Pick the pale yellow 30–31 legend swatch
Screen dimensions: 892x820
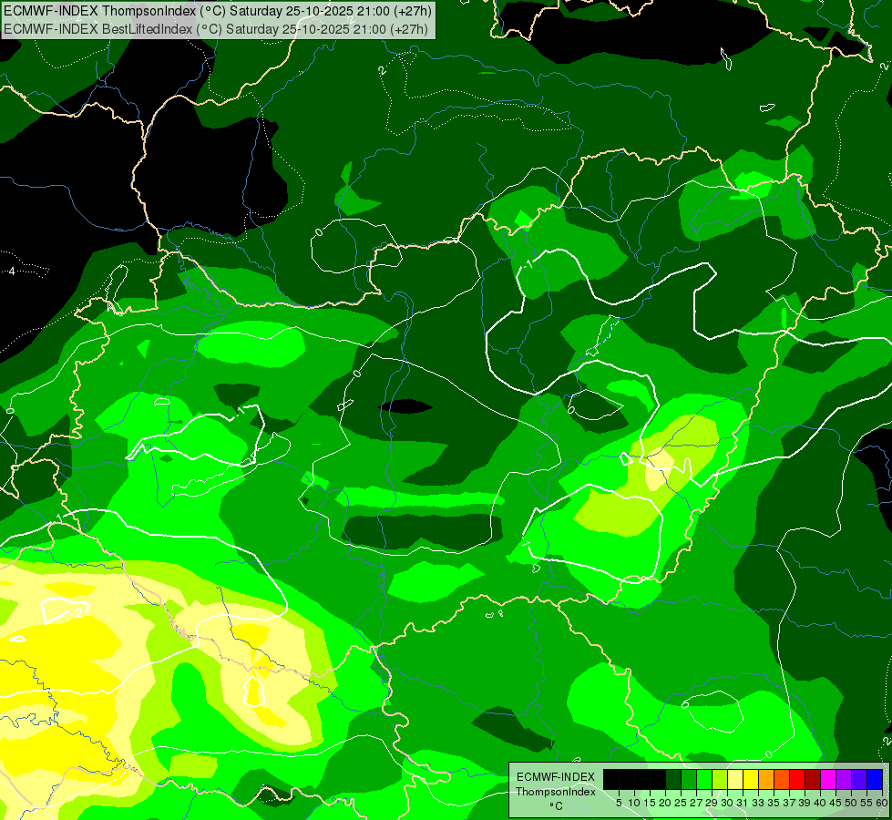tap(735, 779)
